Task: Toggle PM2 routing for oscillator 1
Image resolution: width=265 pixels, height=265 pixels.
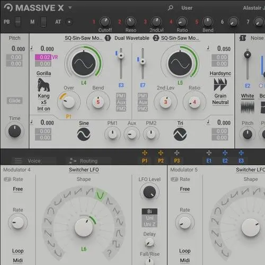Action: point(121,109)
